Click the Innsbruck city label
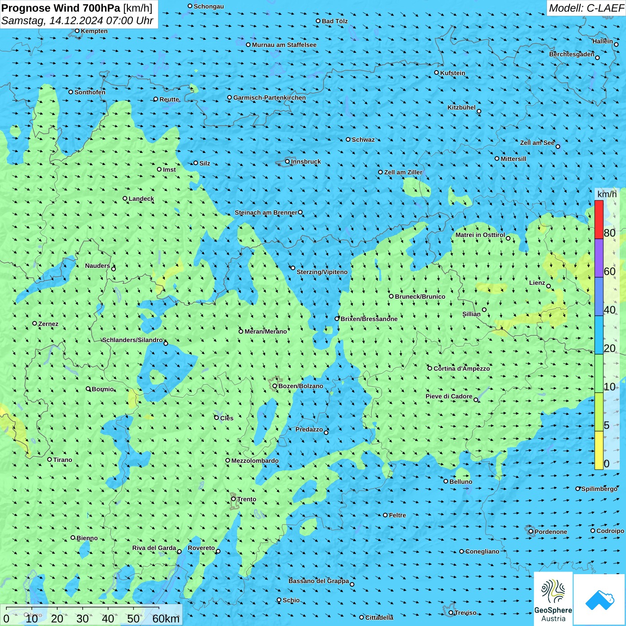 pyautogui.click(x=306, y=161)
